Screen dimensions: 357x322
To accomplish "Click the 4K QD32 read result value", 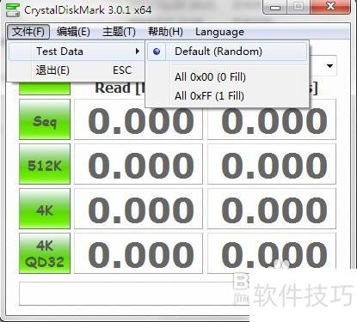I will tap(138, 253).
